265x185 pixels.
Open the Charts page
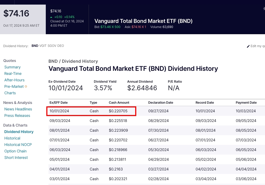pyautogui.click(x=10, y=93)
